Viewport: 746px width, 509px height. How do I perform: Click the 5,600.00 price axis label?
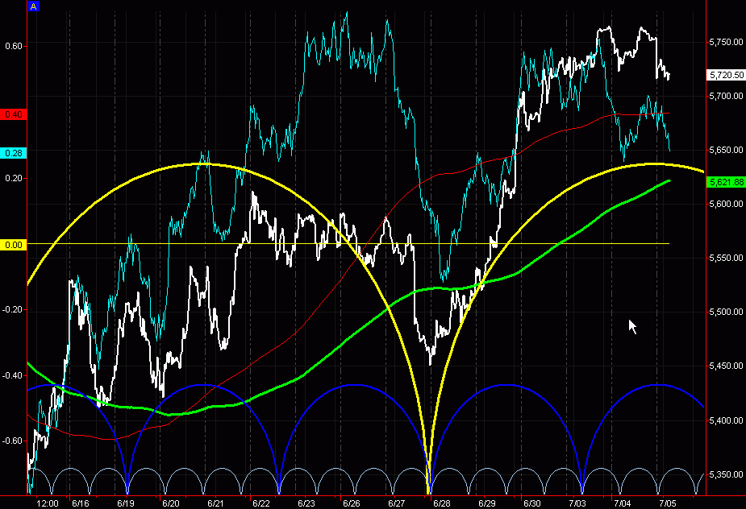pos(726,204)
